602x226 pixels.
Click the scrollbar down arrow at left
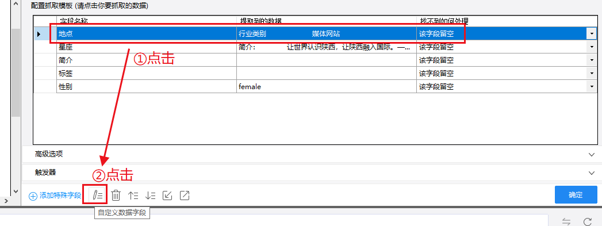[x=16, y=191]
